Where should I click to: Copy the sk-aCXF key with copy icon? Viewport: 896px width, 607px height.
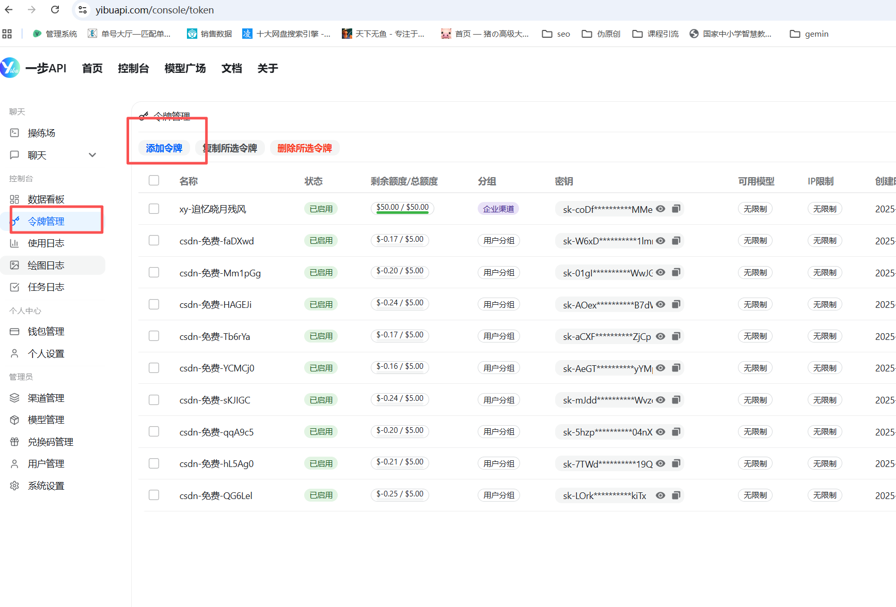[x=676, y=336]
